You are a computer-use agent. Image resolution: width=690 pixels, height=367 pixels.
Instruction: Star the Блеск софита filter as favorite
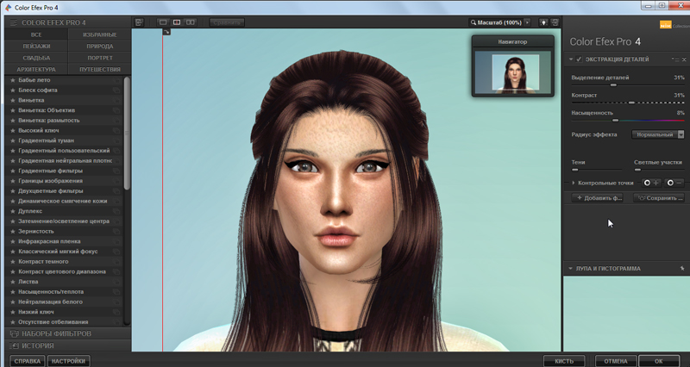[x=13, y=90]
